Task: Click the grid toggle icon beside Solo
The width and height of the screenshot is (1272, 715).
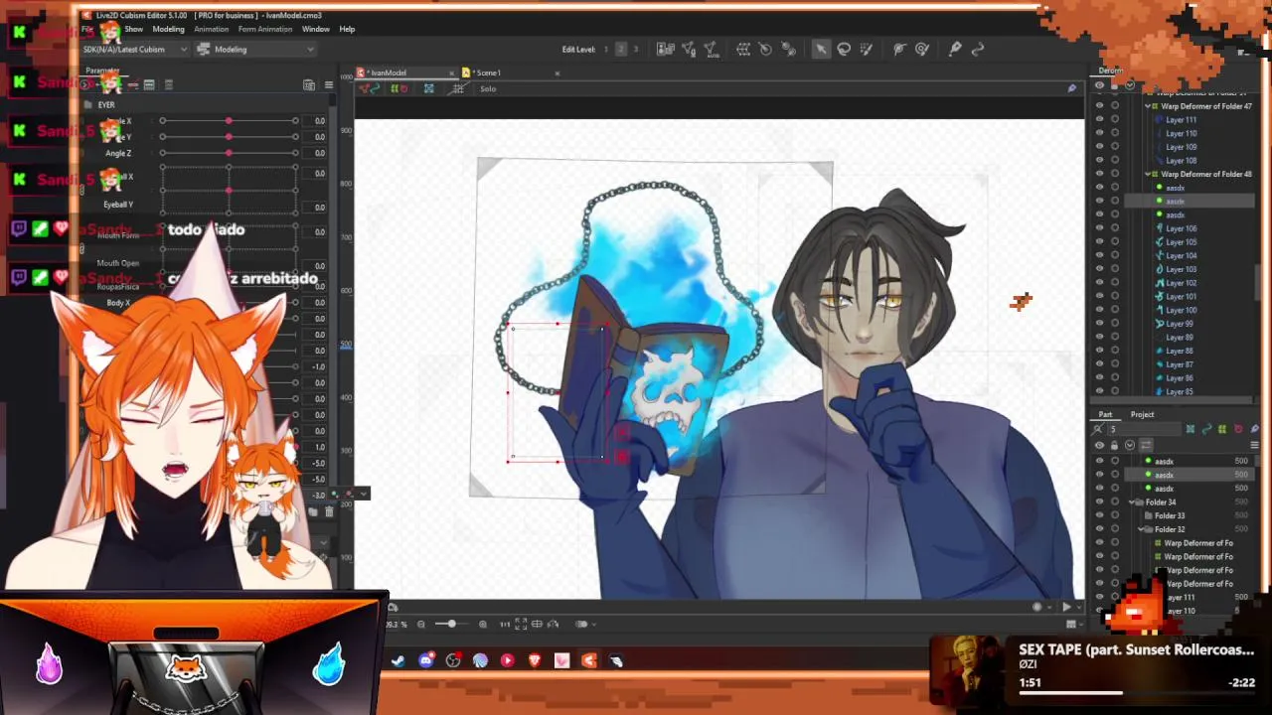Action: (458, 88)
